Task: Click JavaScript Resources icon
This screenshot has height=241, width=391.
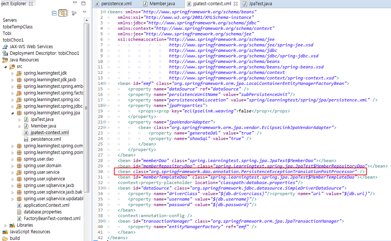Action: (x=5, y=232)
